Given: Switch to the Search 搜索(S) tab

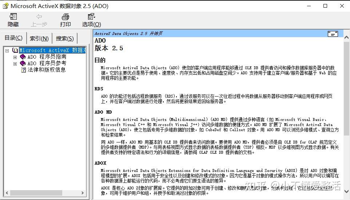Looking at the screenshot, I should [x=65, y=39].
